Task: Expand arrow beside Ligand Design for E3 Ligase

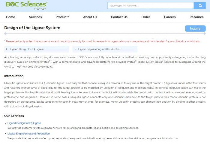Action: 7,49
